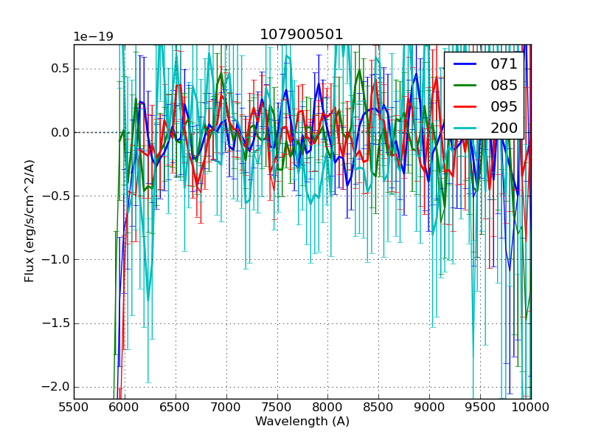Click the Flux y-axis label
This screenshot has width=590, height=443.
point(30,221)
